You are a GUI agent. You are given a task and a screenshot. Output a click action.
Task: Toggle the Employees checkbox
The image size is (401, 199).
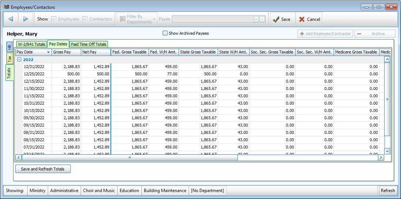54,19
